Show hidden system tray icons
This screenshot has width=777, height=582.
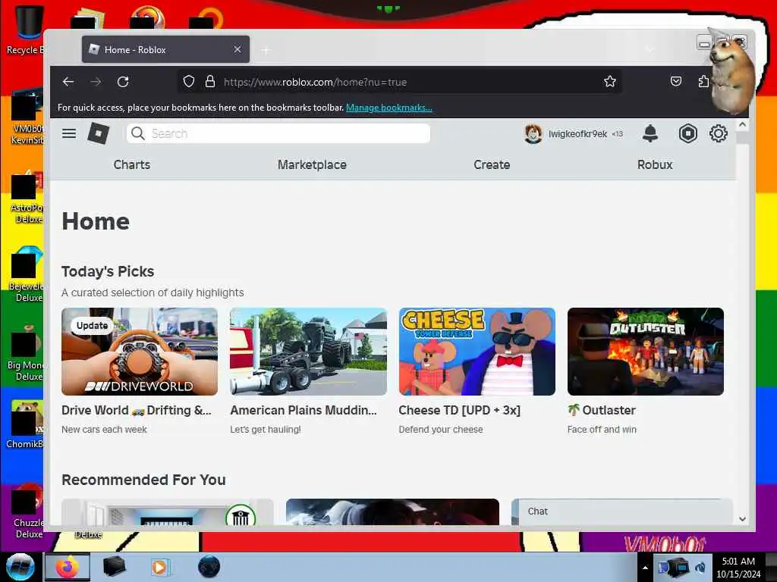tap(645, 568)
